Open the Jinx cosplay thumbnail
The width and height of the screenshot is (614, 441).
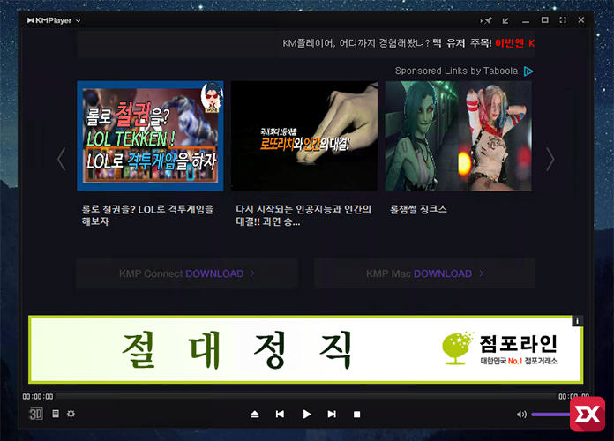point(458,136)
